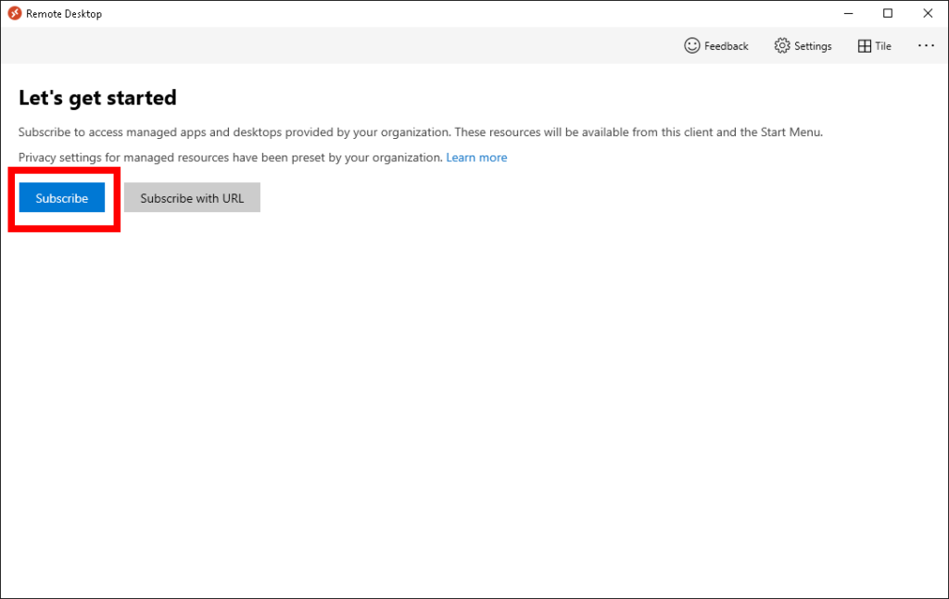This screenshot has height=599, width=949.
Task: Click the "Privacy settings for managed resources" sentence
Action: pyautogui.click(x=231, y=157)
